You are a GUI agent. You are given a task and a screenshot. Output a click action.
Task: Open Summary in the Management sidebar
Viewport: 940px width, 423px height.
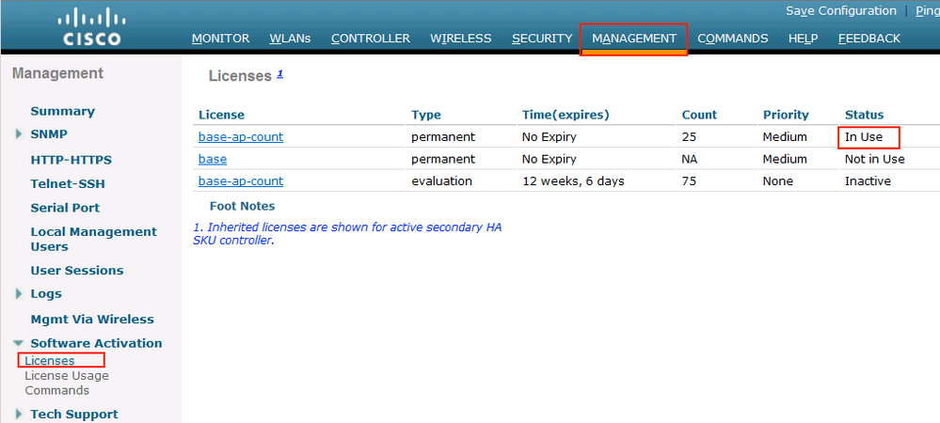pos(62,112)
